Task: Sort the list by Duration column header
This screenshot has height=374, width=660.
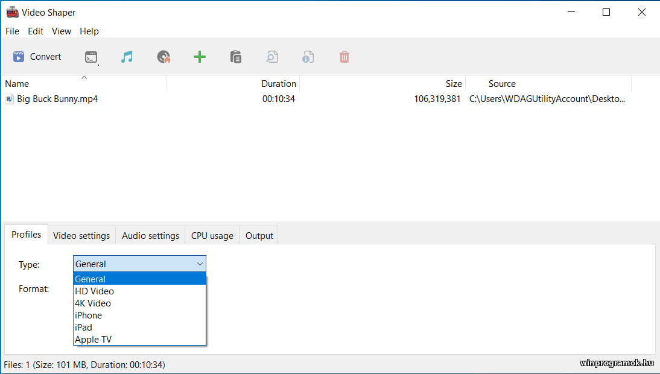Action: pyautogui.click(x=278, y=84)
